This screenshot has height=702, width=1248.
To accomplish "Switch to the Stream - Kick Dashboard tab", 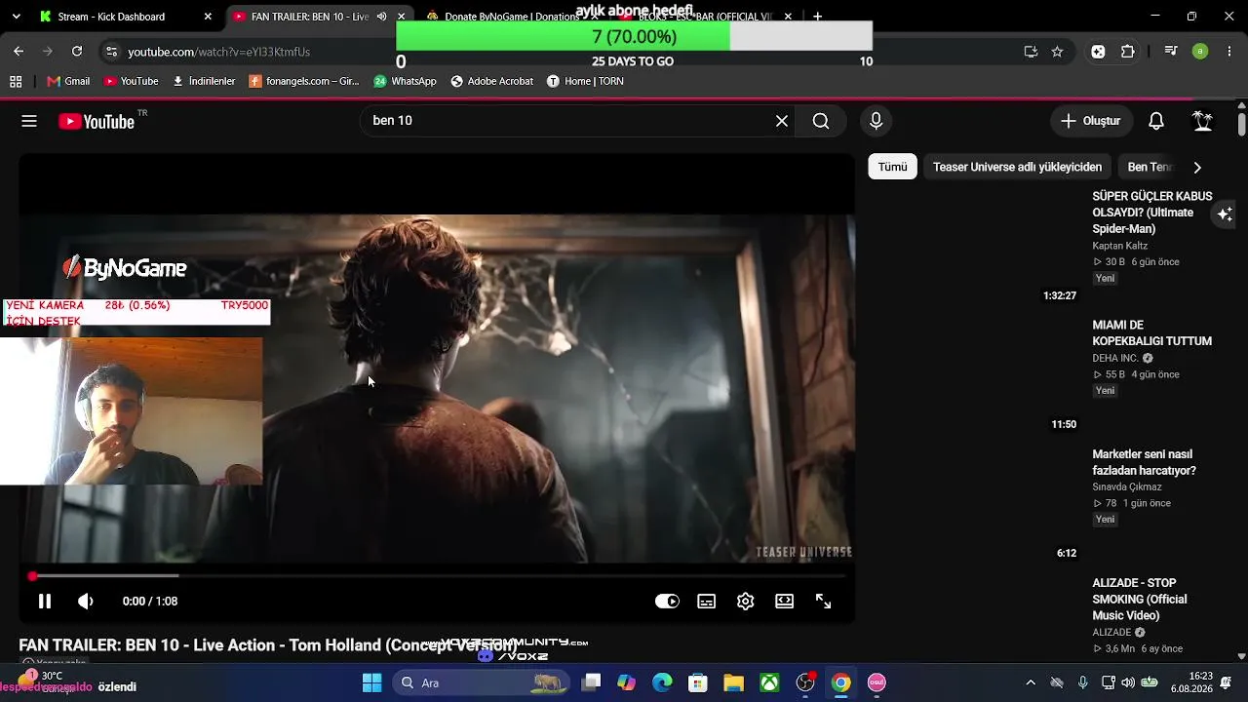I will pyautogui.click(x=125, y=17).
